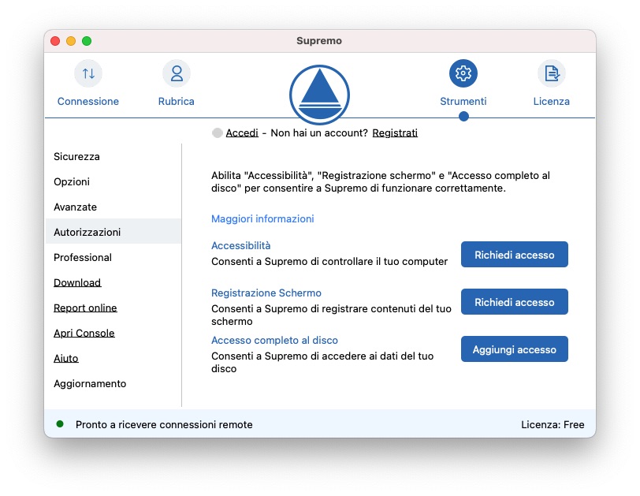Open the Maggiori informazioni link

point(262,218)
